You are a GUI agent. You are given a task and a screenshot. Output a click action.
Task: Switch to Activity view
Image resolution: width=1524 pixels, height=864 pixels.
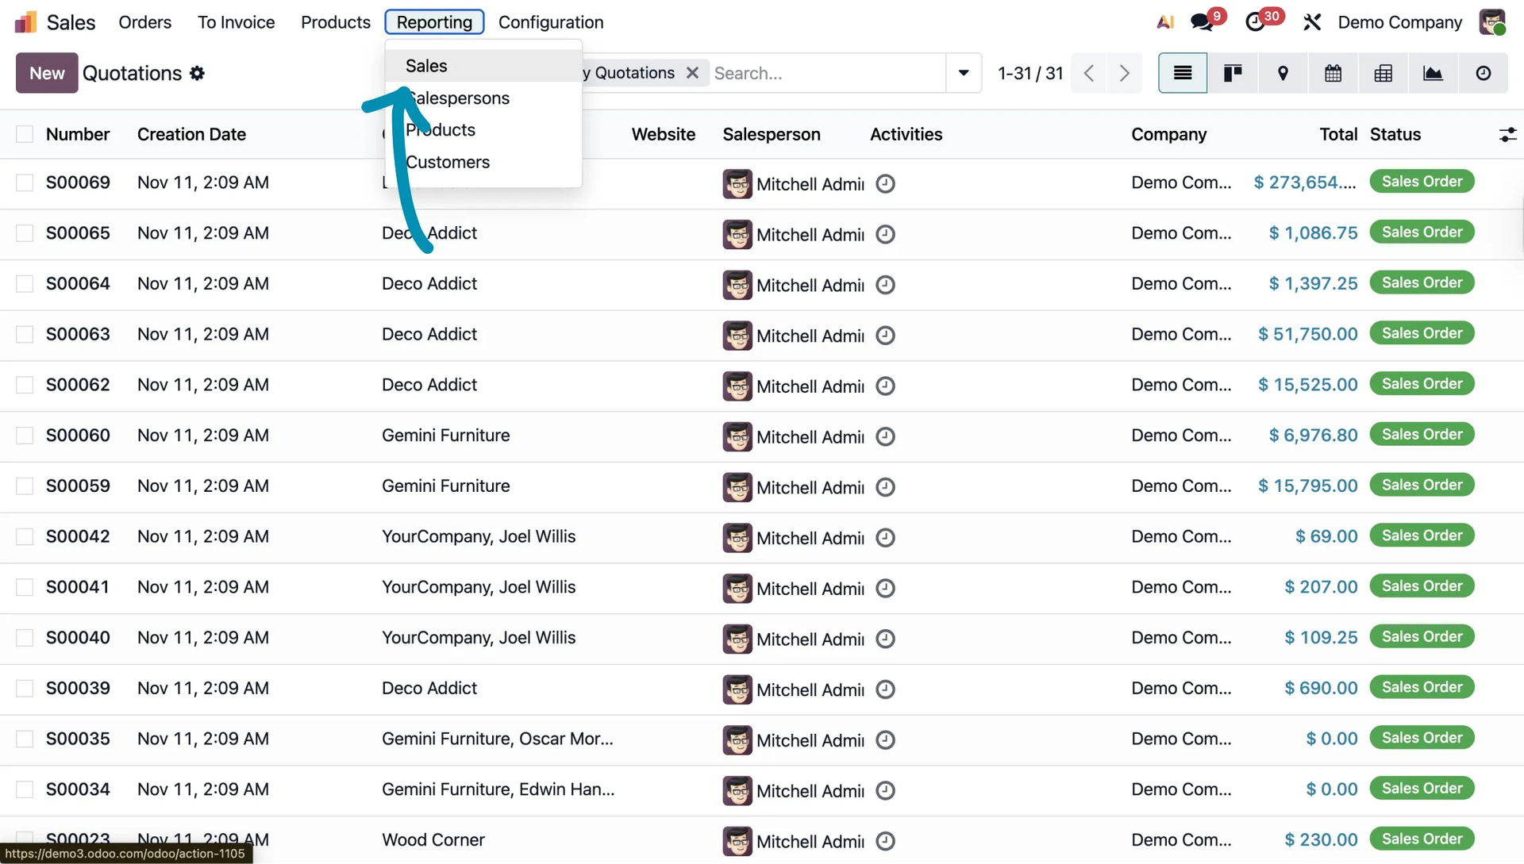click(1483, 73)
